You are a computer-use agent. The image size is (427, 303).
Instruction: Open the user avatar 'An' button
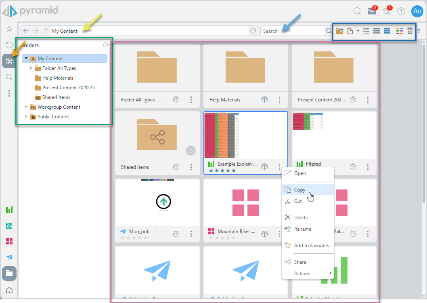[x=417, y=11]
